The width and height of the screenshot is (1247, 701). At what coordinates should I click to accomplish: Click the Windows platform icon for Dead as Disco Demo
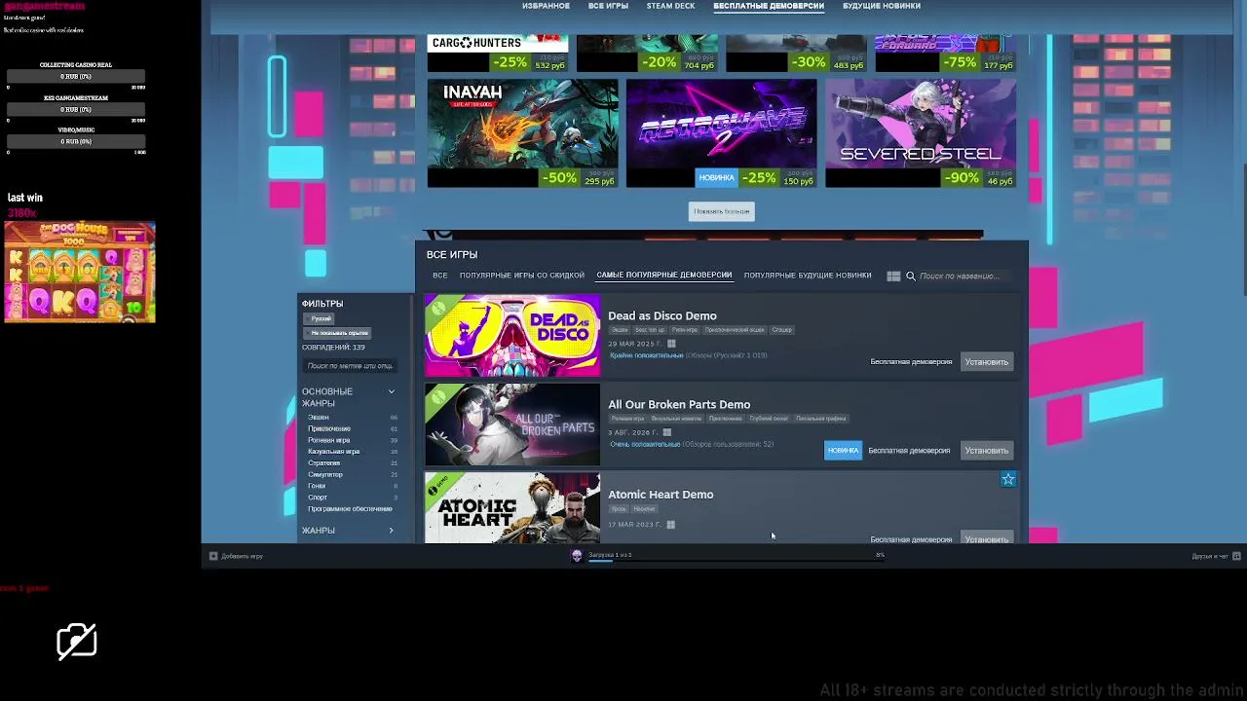(671, 344)
